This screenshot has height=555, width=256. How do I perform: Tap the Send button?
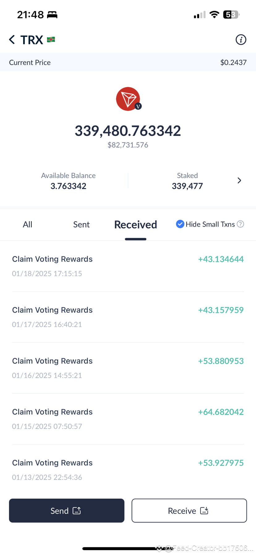tap(66, 510)
